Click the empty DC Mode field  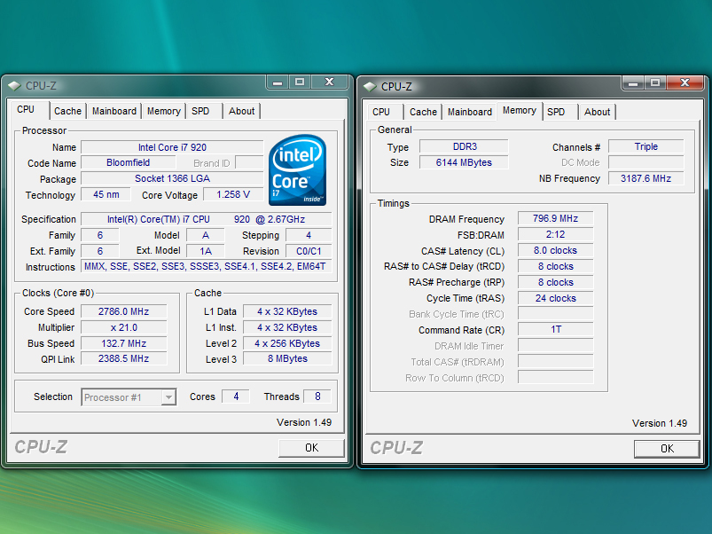coord(646,162)
